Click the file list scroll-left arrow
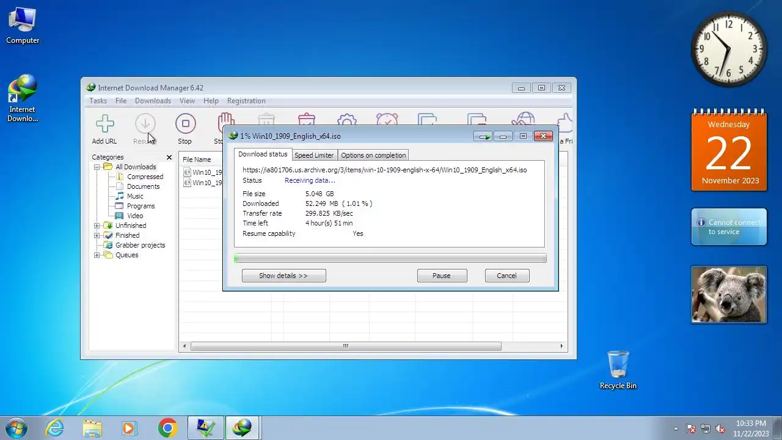 click(185, 346)
